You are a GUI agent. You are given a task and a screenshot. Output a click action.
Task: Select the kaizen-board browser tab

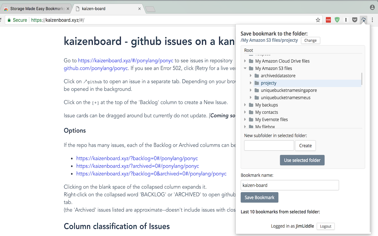coord(106,9)
